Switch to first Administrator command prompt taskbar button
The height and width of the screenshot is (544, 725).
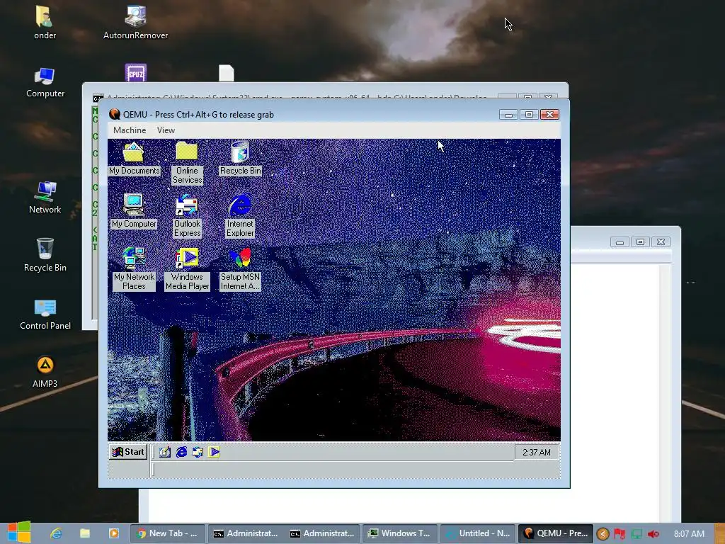coord(246,533)
